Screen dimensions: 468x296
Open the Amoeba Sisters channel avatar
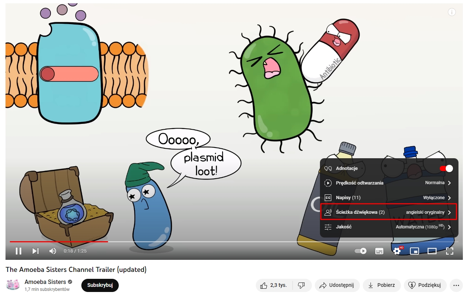coord(13,285)
